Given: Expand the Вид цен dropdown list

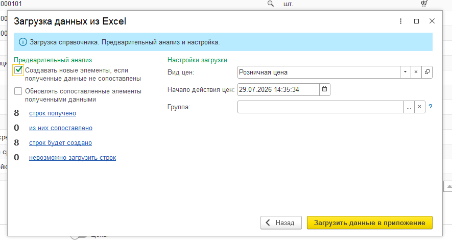Looking at the screenshot, I should coord(406,72).
